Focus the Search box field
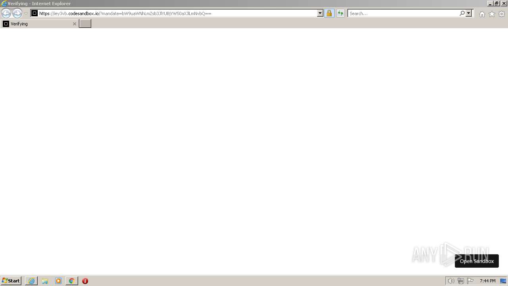This screenshot has height=286, width=508. (x=403, y=13)
